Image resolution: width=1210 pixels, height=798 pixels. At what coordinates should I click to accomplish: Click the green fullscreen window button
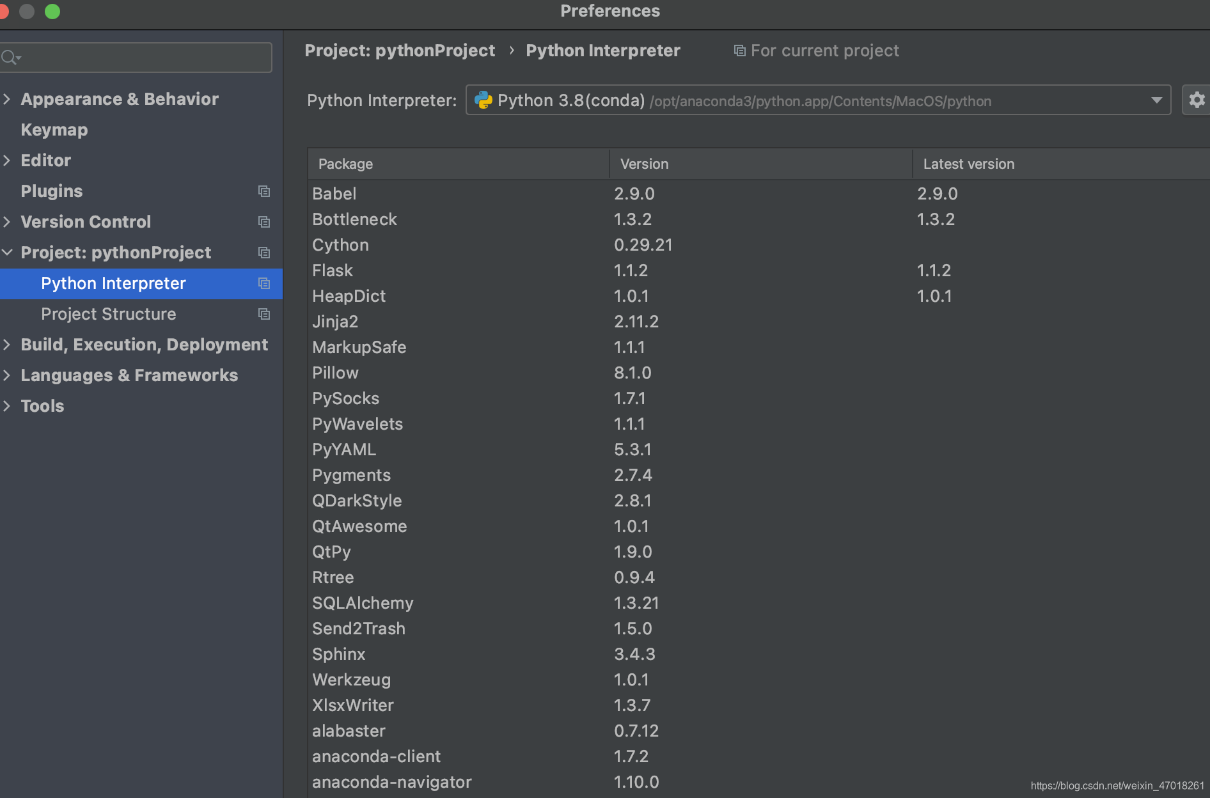(52, 12)
